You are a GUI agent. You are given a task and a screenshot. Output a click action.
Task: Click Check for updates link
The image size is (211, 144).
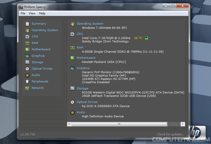(170, 134)
